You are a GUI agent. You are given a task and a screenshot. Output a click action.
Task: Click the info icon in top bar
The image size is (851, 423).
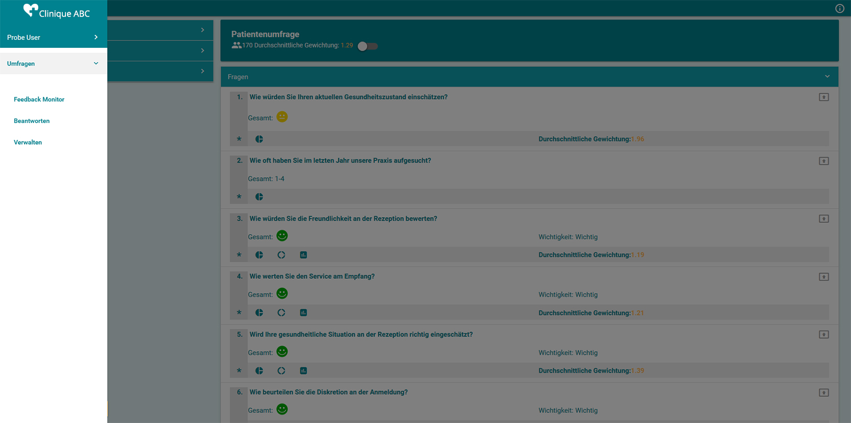click(x=840, y=9)
